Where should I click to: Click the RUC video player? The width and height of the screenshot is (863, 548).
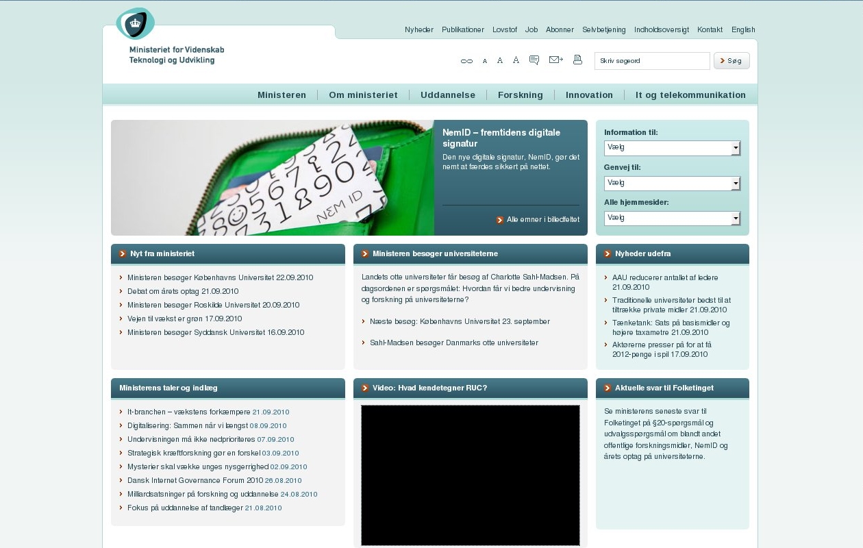pos(471,475)
